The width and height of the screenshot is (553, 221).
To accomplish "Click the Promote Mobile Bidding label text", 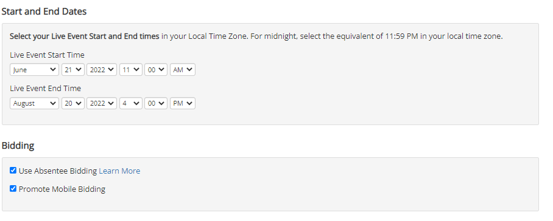I will tap(62, 189).
